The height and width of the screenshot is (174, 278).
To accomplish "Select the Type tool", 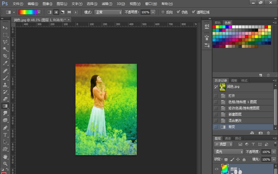I will pyautogui.click(x=5, y=135).
